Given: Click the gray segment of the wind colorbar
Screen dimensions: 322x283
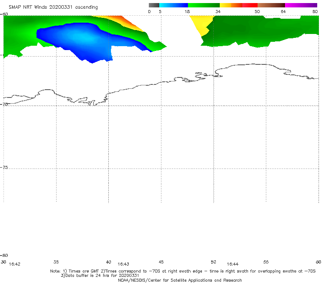Looking at the screenshot, I should (154, 5).
